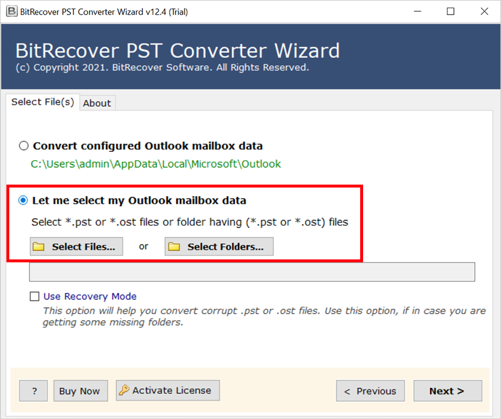Click folder icon on Select Folders button
The width and height of the screenshot is (501, 419).
click(x=174, y=247)
